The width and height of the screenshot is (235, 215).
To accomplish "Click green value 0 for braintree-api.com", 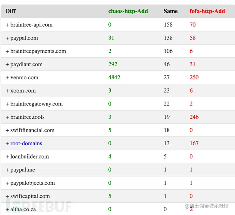I will (110, 25).
